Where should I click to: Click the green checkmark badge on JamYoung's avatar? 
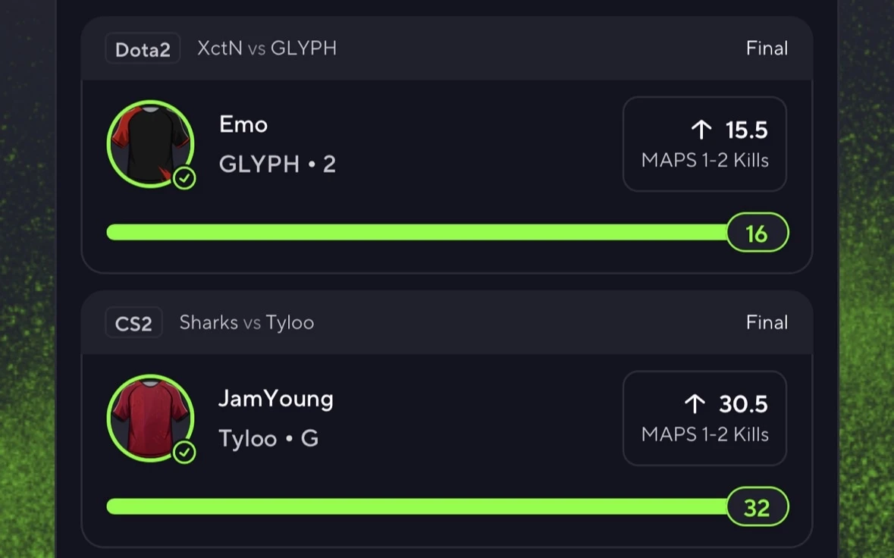[x=184, y=453]
